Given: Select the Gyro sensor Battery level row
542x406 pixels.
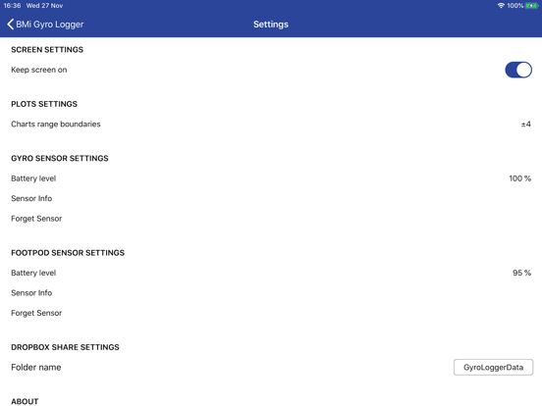Looking at the screenshot, I should pos(271,178).
